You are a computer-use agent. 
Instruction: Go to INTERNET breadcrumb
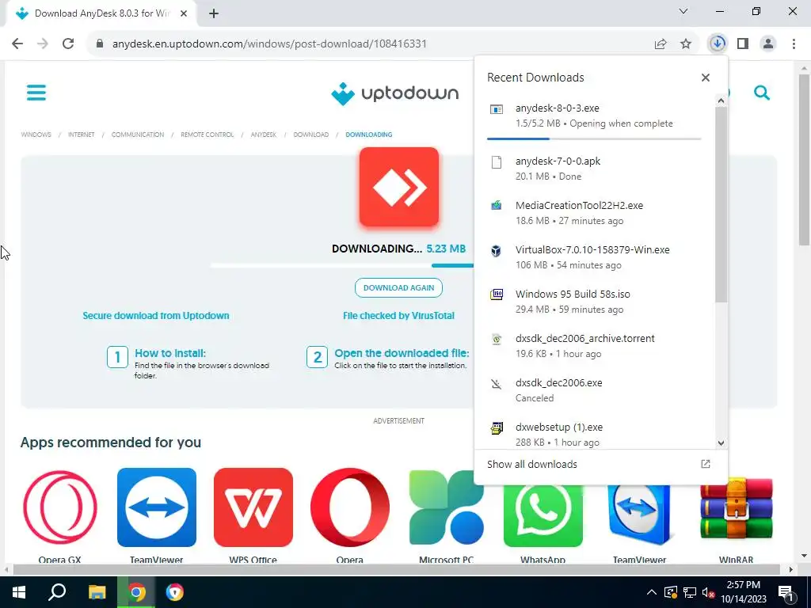click(x=82, y=135)
